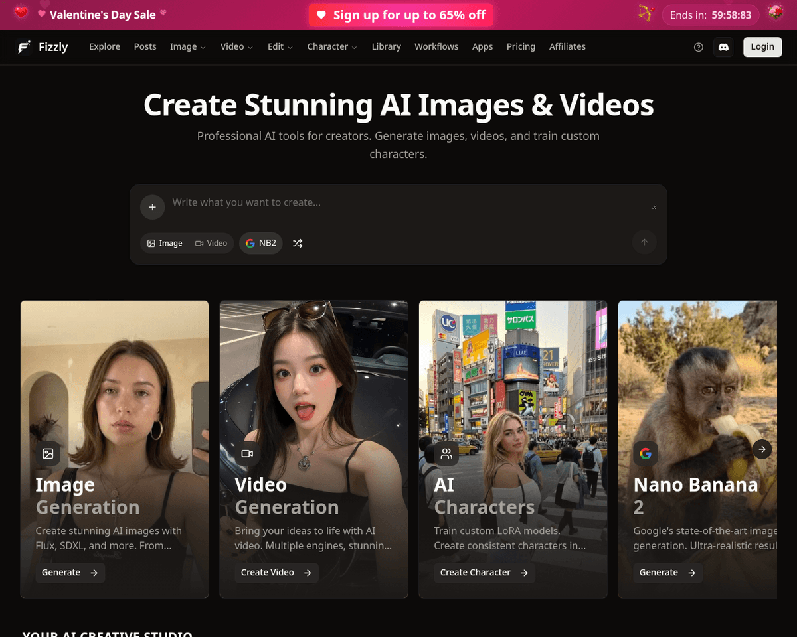Image resolution: width=797 pixels, height=637 pixels.
Task: Click the AI Characters people icon
Action: (446, 454)
